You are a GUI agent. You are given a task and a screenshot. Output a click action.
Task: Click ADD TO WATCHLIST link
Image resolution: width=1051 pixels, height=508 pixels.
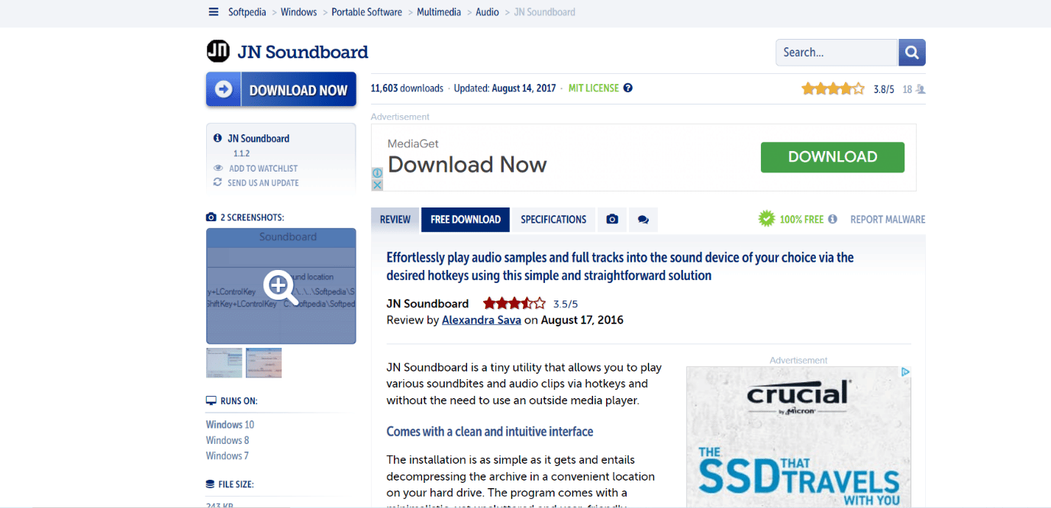263,169
